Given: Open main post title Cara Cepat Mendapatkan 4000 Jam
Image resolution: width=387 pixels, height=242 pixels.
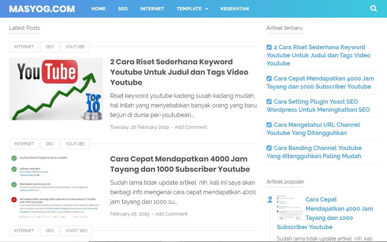Looking at the screenshot, I should click(180, 164).
